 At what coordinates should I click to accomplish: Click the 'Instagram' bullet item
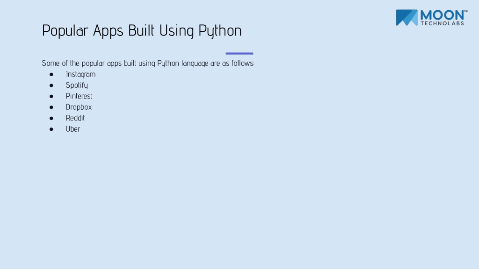(x=80, y=74)
